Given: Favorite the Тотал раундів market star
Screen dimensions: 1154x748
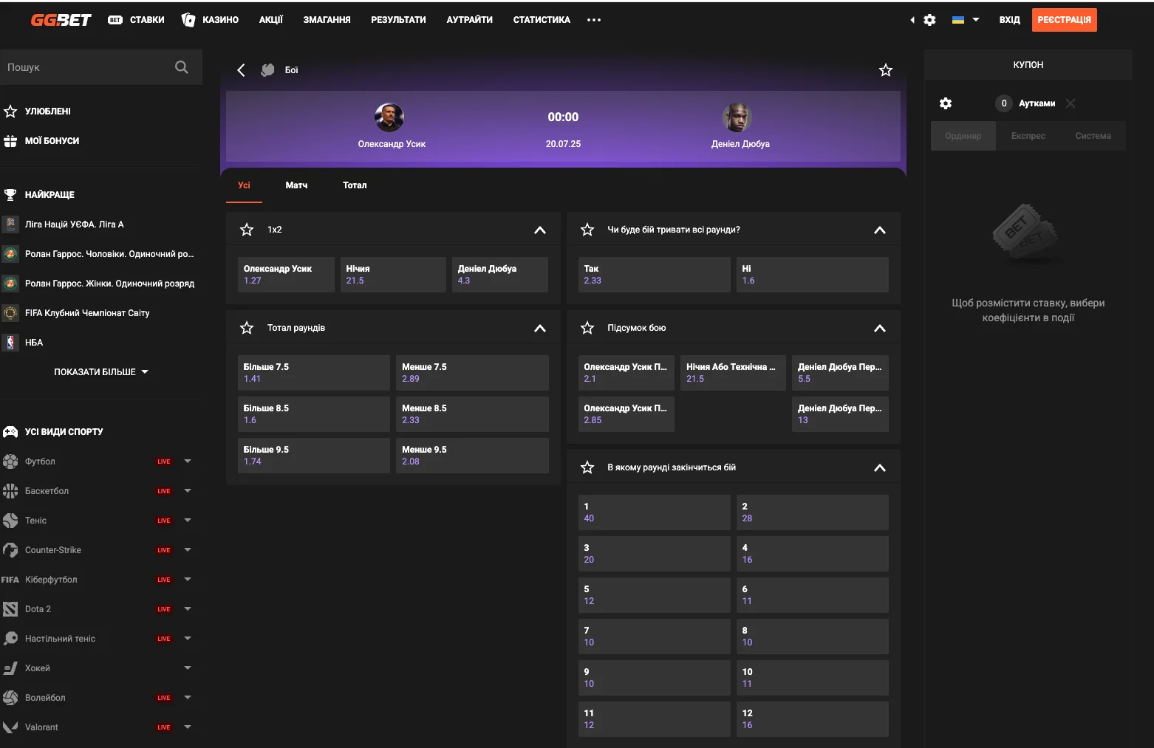Looking at the screenshot, I should (x=247, y=328).
